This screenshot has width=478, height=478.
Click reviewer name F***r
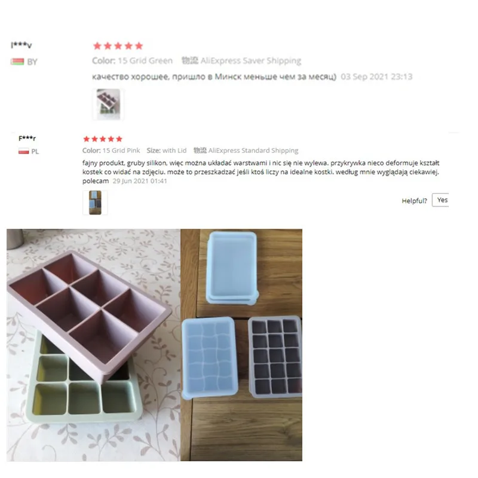click(x=27, y=138)
